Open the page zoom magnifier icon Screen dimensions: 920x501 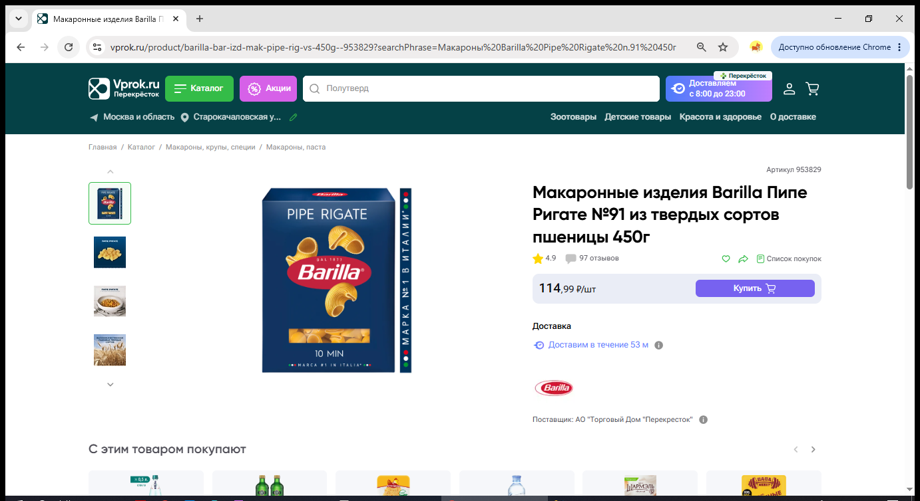point(701,47)
